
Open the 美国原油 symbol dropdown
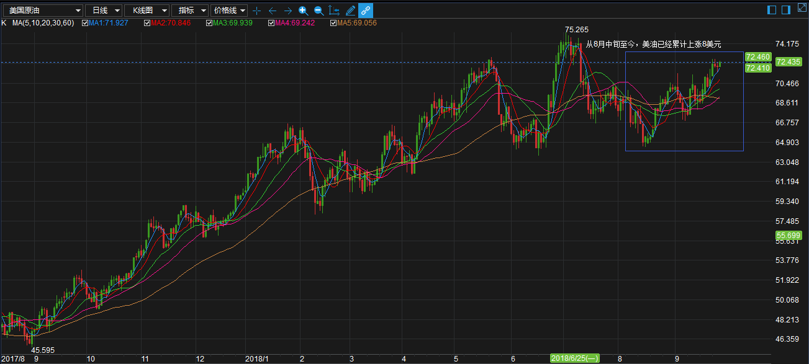coord(42,11)
